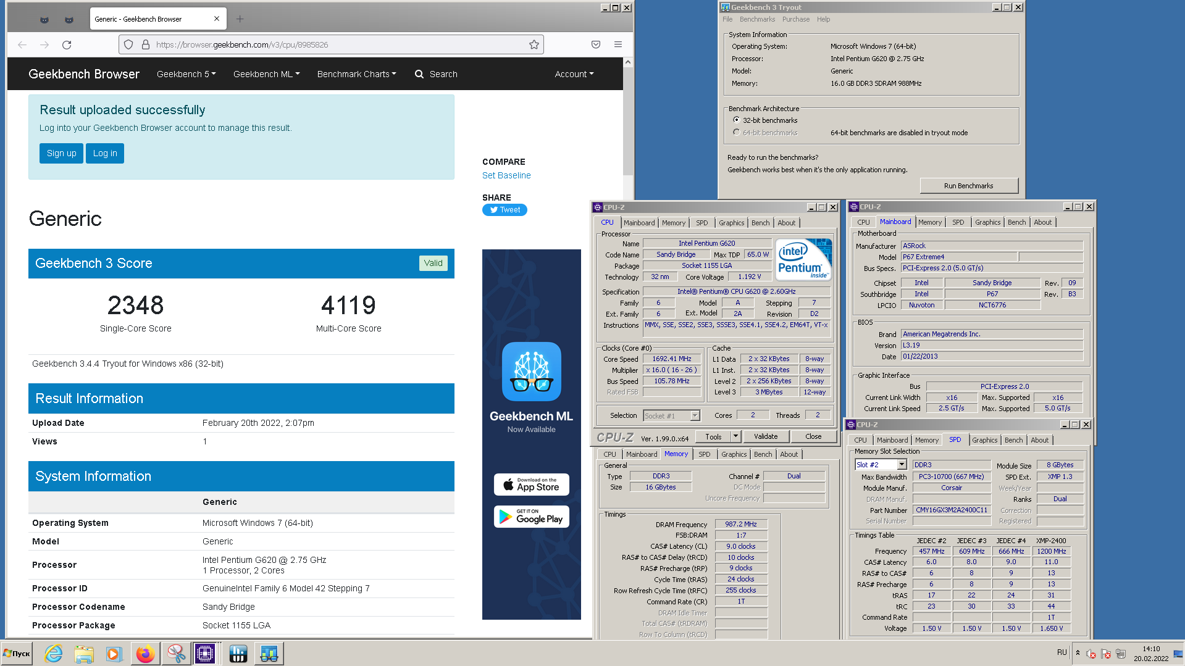Close the Generic - Geekbench Browser tab

pyautogui.click(x=217, y=19)
